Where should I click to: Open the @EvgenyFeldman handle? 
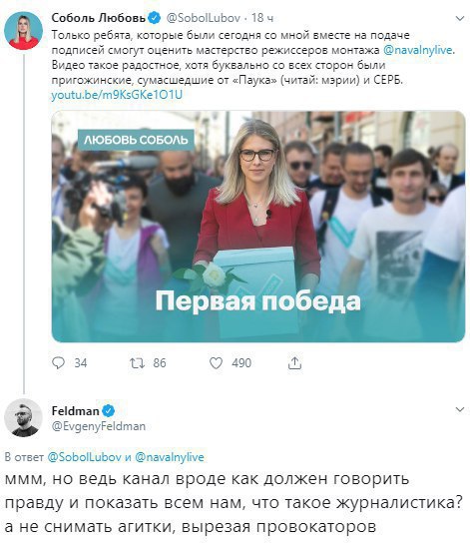click(99, 426)
